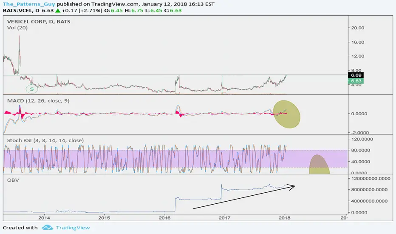Click the 2015 label on time axis
The height and width of the screenshot is (234, 396).
click(104, 218)
